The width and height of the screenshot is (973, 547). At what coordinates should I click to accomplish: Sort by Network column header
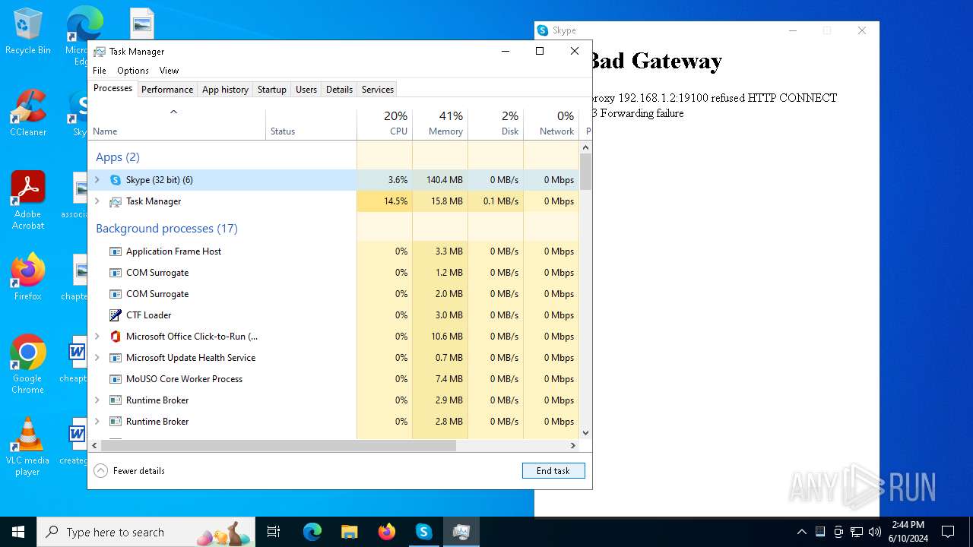(551, 124)
